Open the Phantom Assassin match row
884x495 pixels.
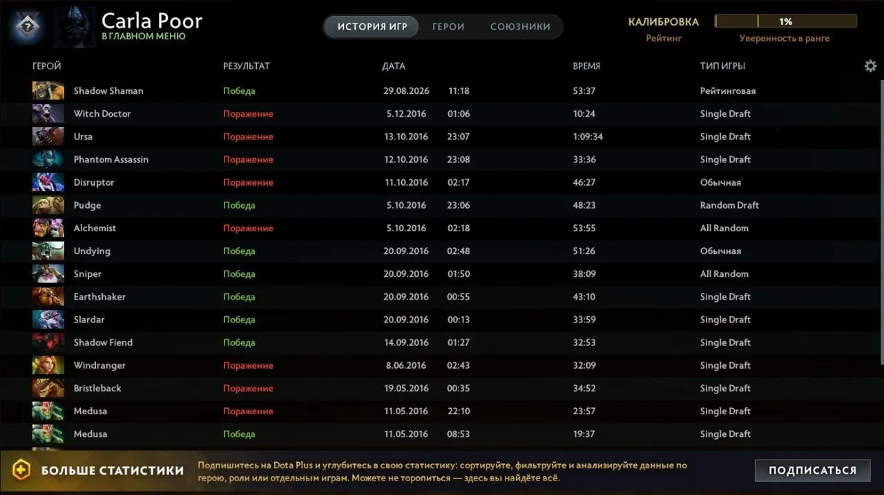pyautogui.click(x=442, y=159)
